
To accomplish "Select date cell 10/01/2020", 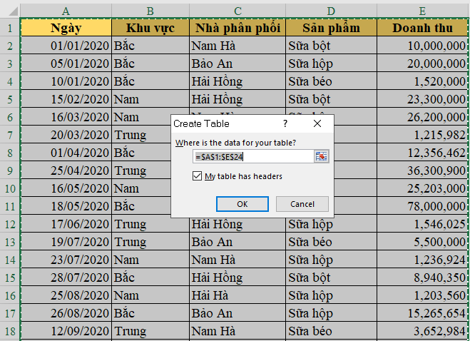I will coord(66,81).
